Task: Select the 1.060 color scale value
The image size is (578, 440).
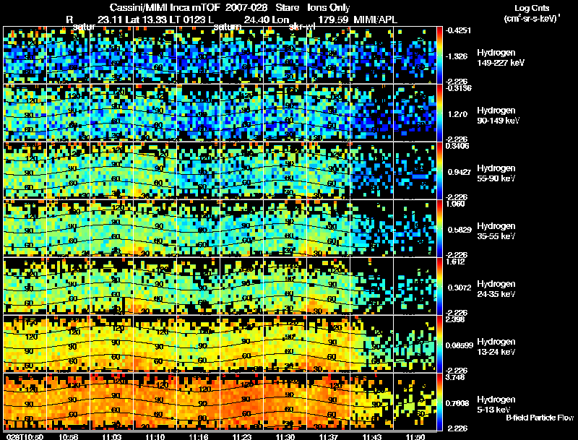Action: coord(456,204)
